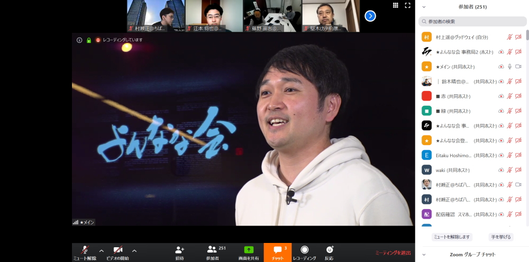Click the 参加者 (251) panel title

pyautogui.click(x=472, y=7)
